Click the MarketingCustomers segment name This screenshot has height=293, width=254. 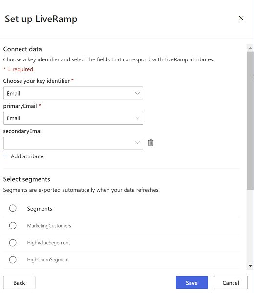[49, 226]
